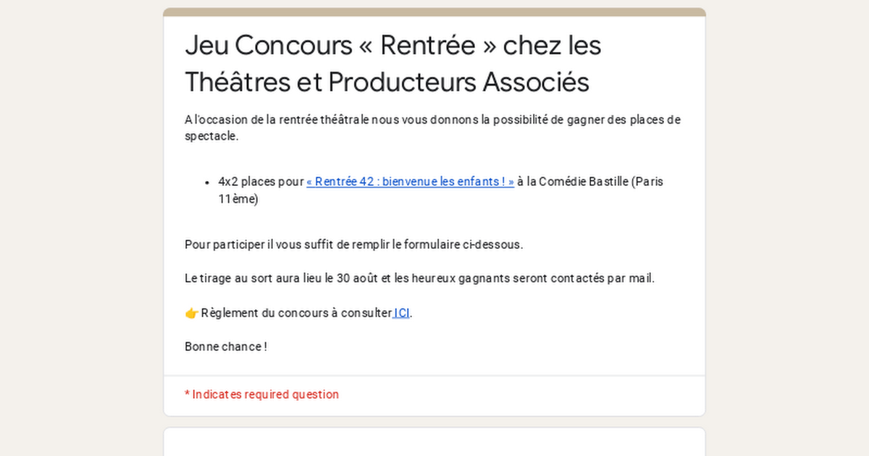Click the text à la Comédie Bastille
869x456 pixels.
(573, 182)
